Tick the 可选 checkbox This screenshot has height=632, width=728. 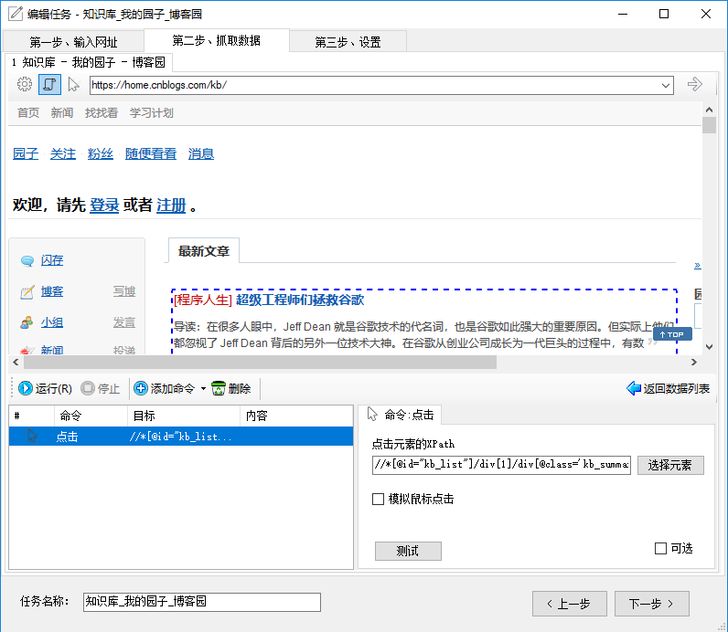[x=660, y=548]
